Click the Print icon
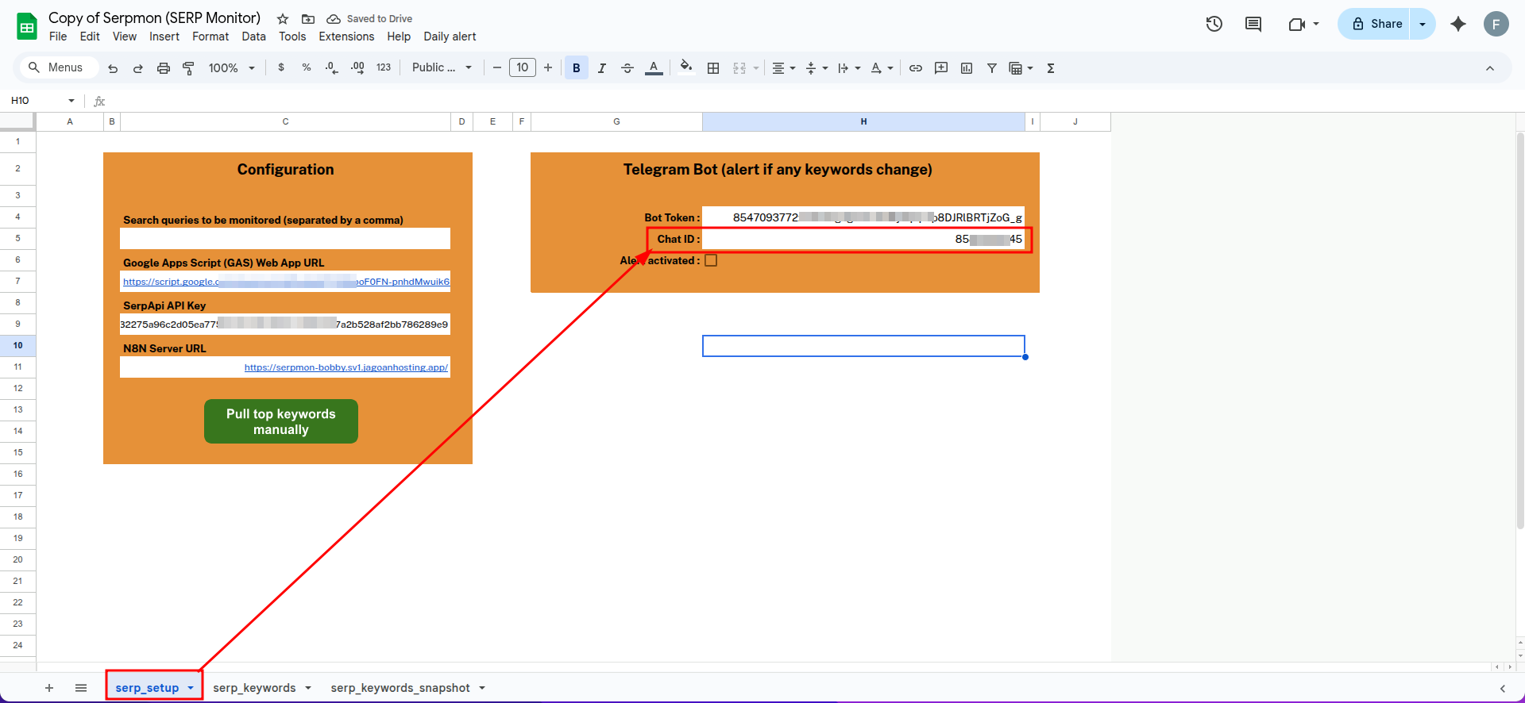 tap(164, 68)
